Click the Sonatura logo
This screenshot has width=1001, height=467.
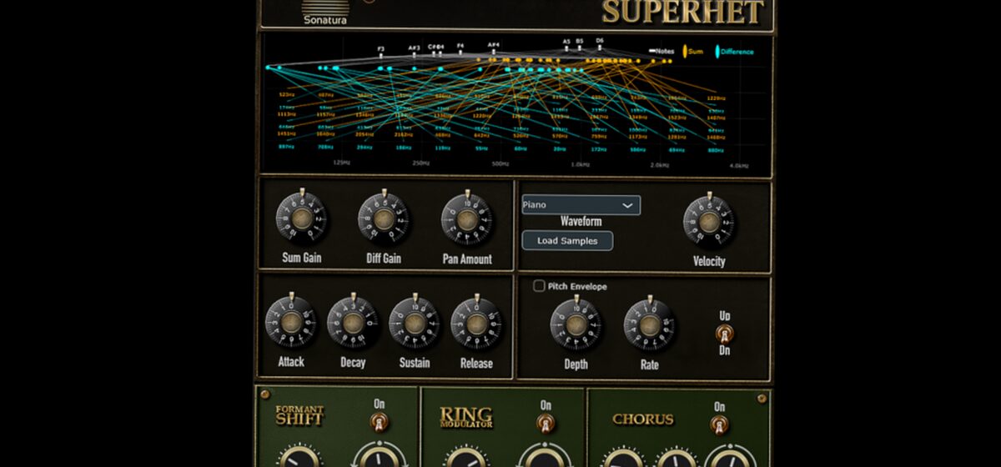tap(325, 14)
